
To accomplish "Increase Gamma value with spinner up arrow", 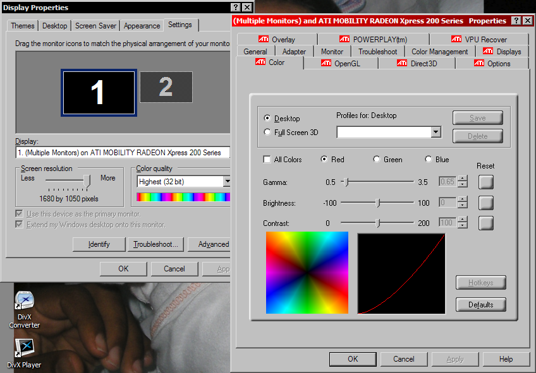I will [463, 179].
